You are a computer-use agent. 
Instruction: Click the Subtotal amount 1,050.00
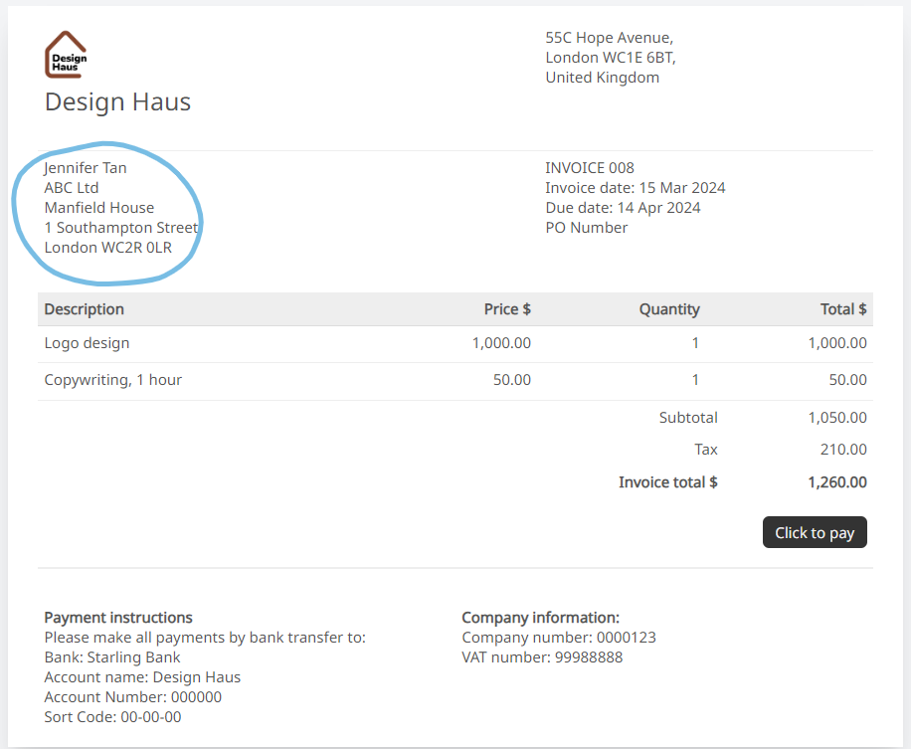[836, 417]
